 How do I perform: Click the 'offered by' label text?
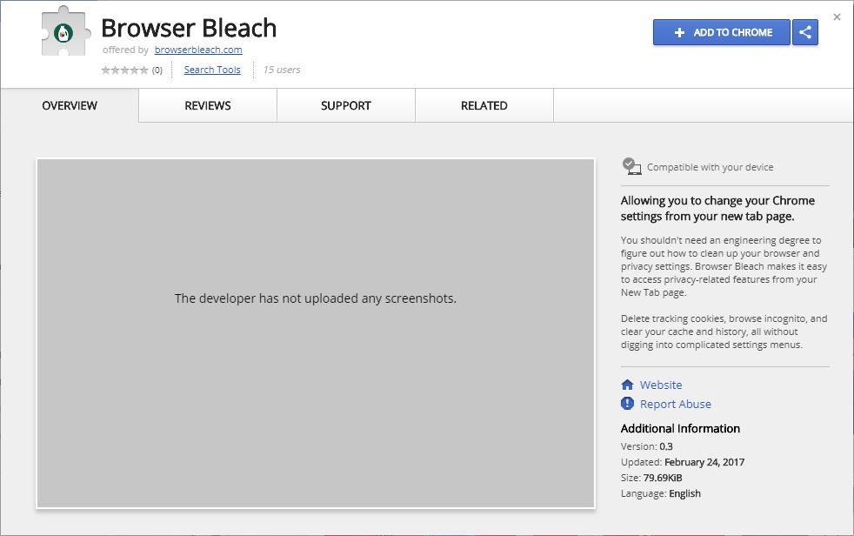click(x=126, y=50)
